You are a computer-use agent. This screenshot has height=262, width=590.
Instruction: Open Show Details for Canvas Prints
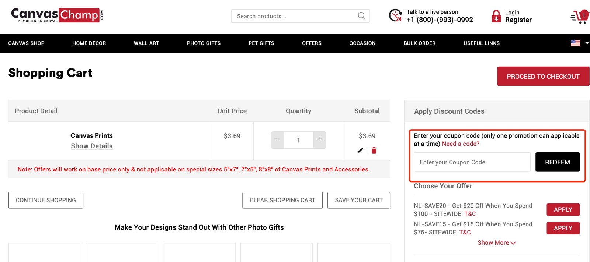(x=91, y=146)
